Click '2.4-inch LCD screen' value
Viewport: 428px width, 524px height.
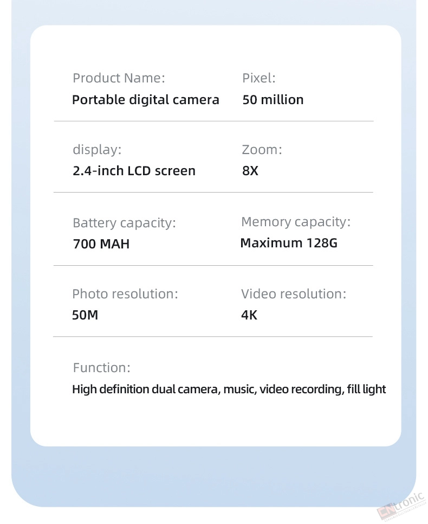[134, 171]
